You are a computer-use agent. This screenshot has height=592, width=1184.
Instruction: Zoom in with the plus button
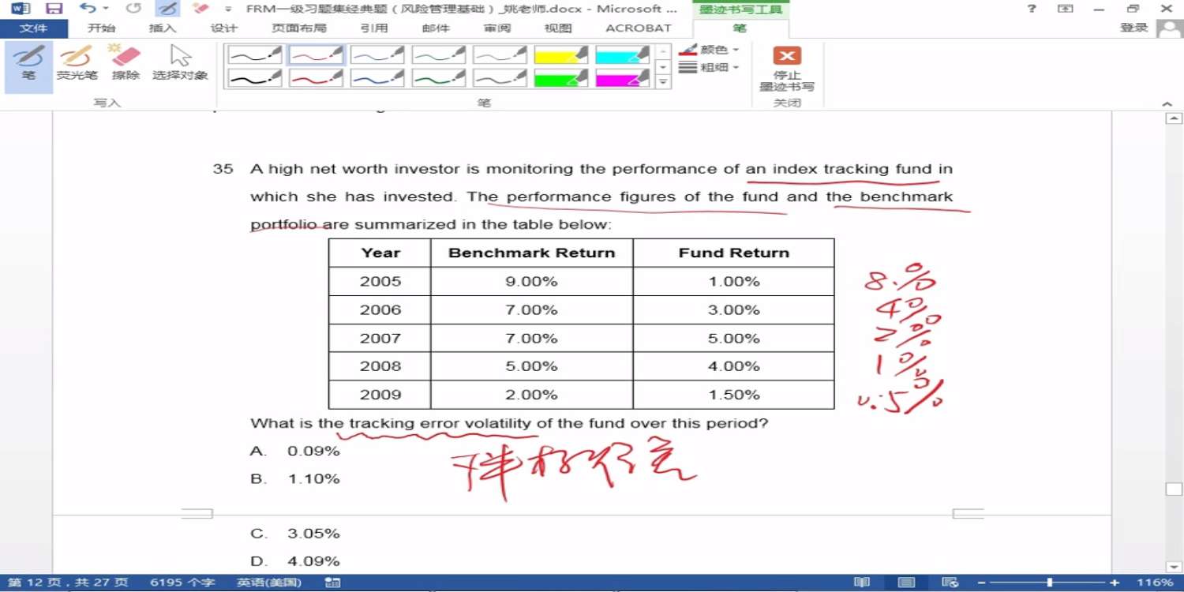coord(1115,583)
